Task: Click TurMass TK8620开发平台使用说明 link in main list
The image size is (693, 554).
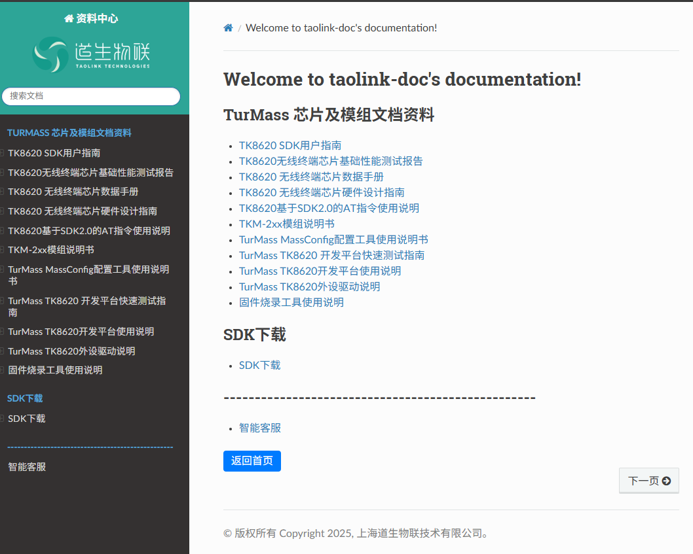Action: tap(320, 271)
